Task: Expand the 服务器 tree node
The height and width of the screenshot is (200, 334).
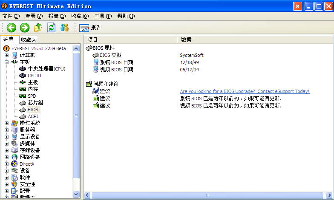Action: pos(7,130)
